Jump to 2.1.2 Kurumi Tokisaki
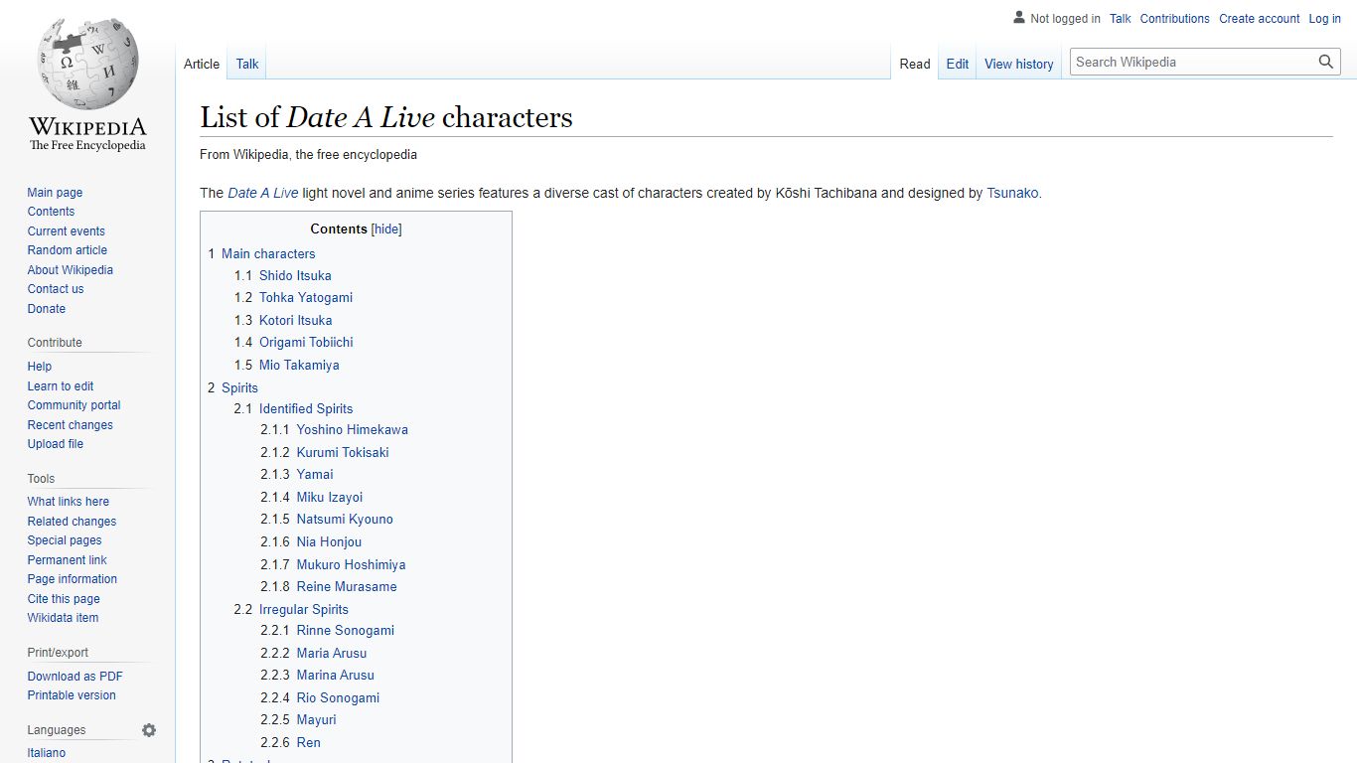The width and height of the screenshot is (1357, 763). pos(325,452)
